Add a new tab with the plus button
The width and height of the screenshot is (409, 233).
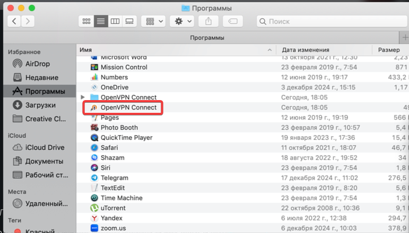pyautogui.click(x=405, y=38)
